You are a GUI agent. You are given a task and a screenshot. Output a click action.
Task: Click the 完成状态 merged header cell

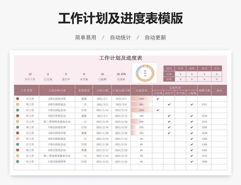pos(175,88)
